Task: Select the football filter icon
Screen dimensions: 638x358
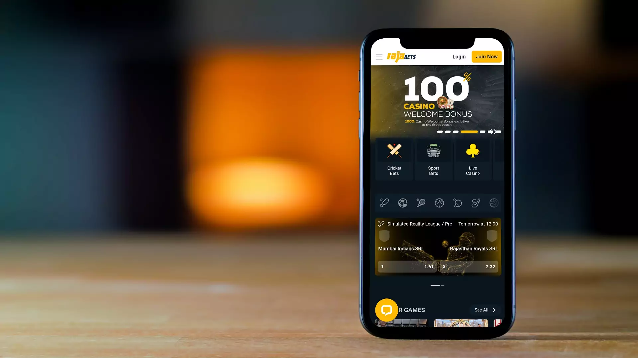Action: tap(403, 203)
